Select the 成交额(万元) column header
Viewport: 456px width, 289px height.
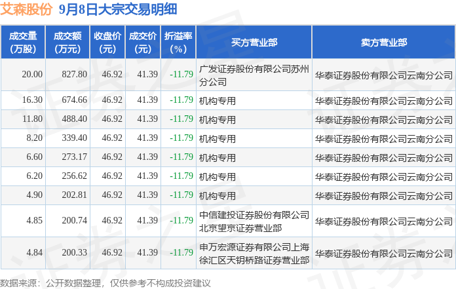[67, 43]
